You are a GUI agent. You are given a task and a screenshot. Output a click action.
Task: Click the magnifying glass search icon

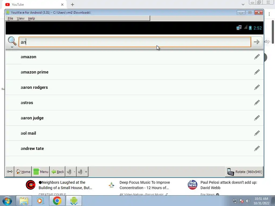pyautogui.click(x=12, y=41)
